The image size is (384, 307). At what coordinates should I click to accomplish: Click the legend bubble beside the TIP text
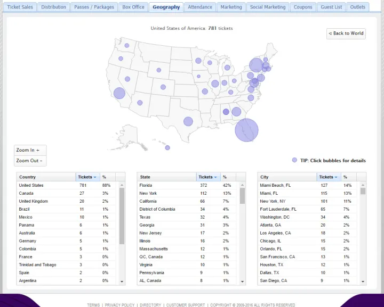click(x=294, y=160)
